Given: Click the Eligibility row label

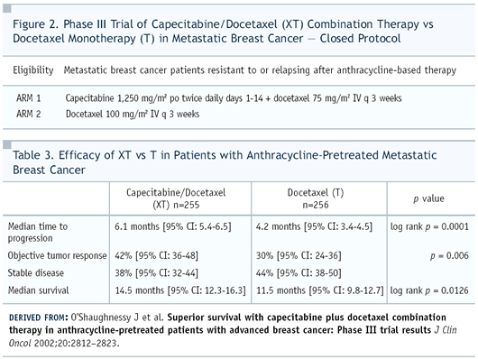Looking at the screenshot, I should click(x=33, y=70).
